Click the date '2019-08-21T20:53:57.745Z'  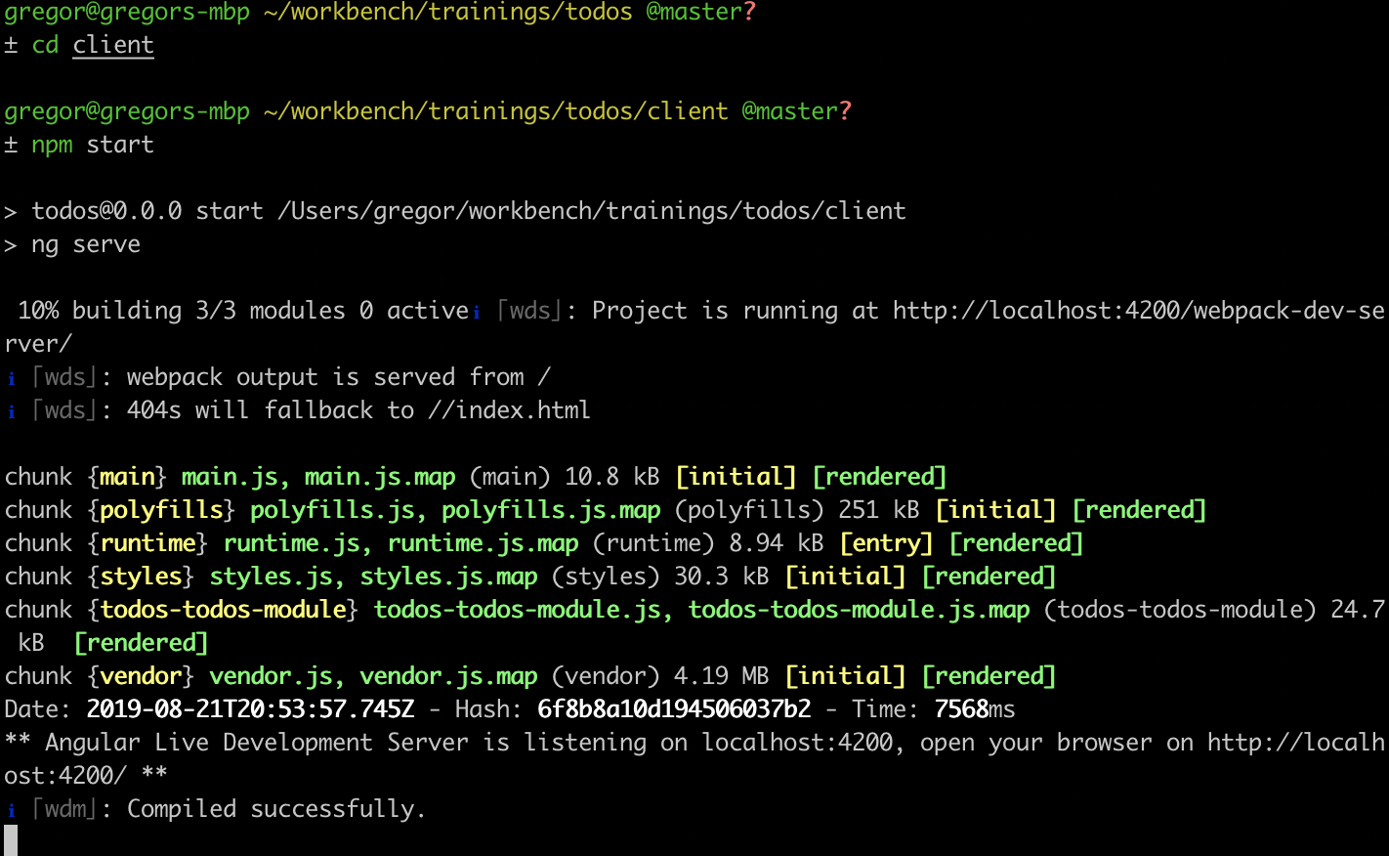coord(250,709)
